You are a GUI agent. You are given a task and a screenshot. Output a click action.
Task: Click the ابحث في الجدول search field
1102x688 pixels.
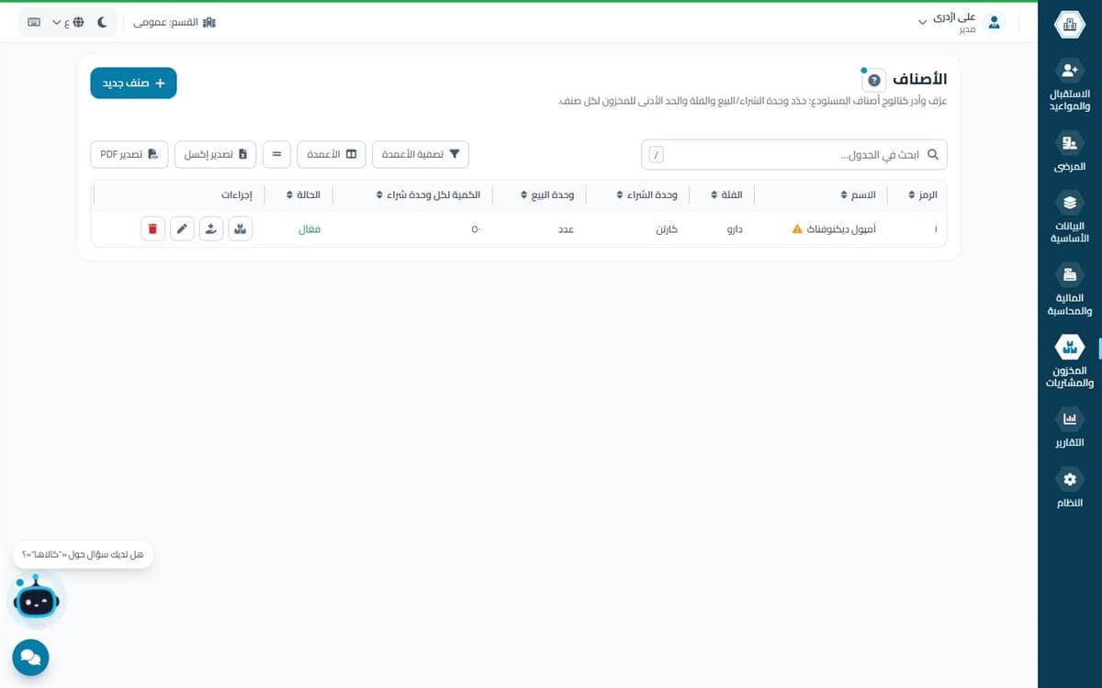pos(793,154)
